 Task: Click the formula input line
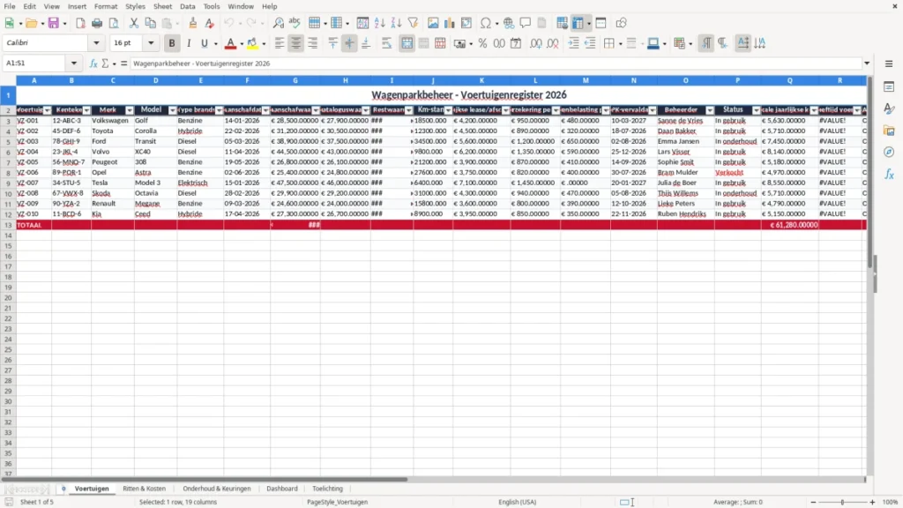pos(496,63)
